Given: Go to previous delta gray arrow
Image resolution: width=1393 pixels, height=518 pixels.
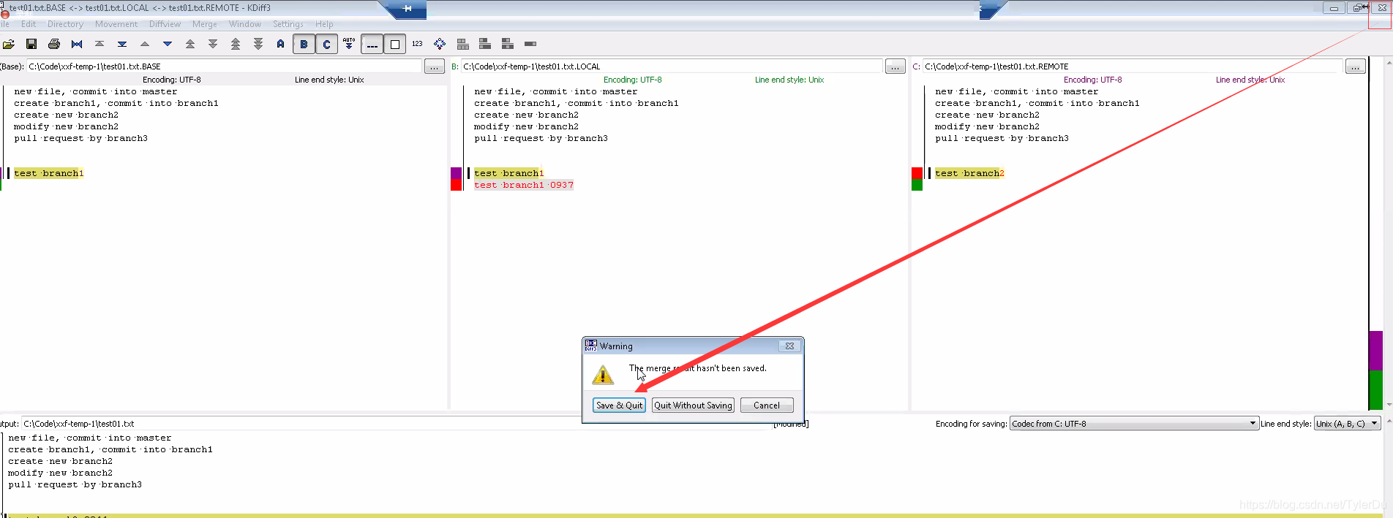Looking at the screenshot, I should pyautogui.click(x=145, y=44).
